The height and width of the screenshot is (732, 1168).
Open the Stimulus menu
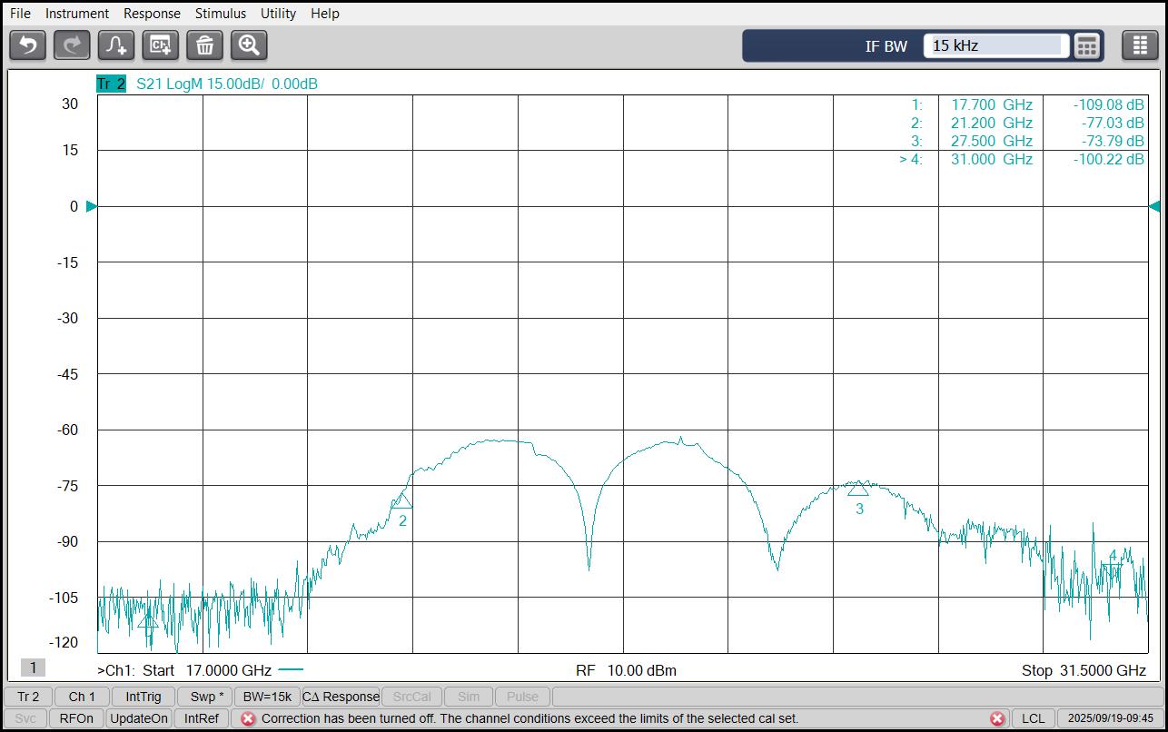[221, 14]
